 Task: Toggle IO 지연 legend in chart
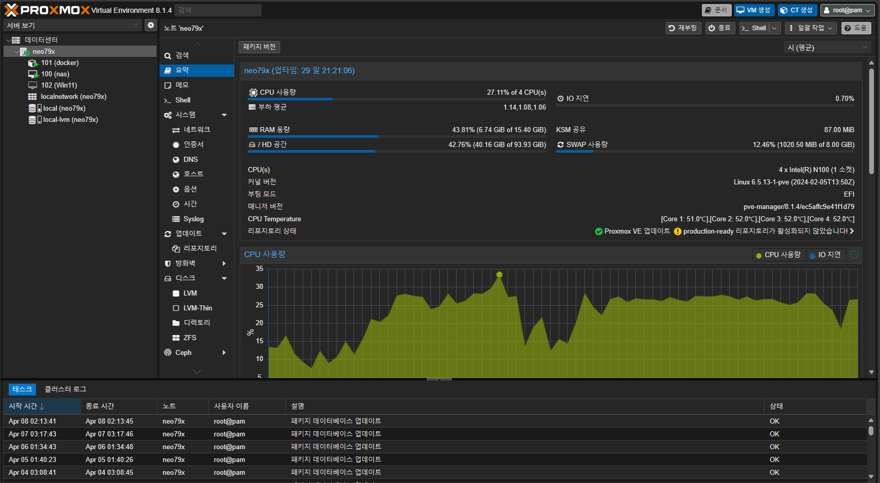click(826, 255)
